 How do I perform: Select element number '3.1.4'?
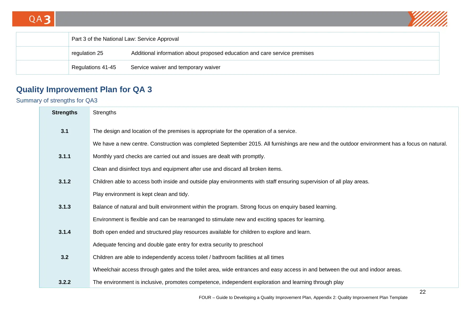pyautogui.click(x=65, y=232)
